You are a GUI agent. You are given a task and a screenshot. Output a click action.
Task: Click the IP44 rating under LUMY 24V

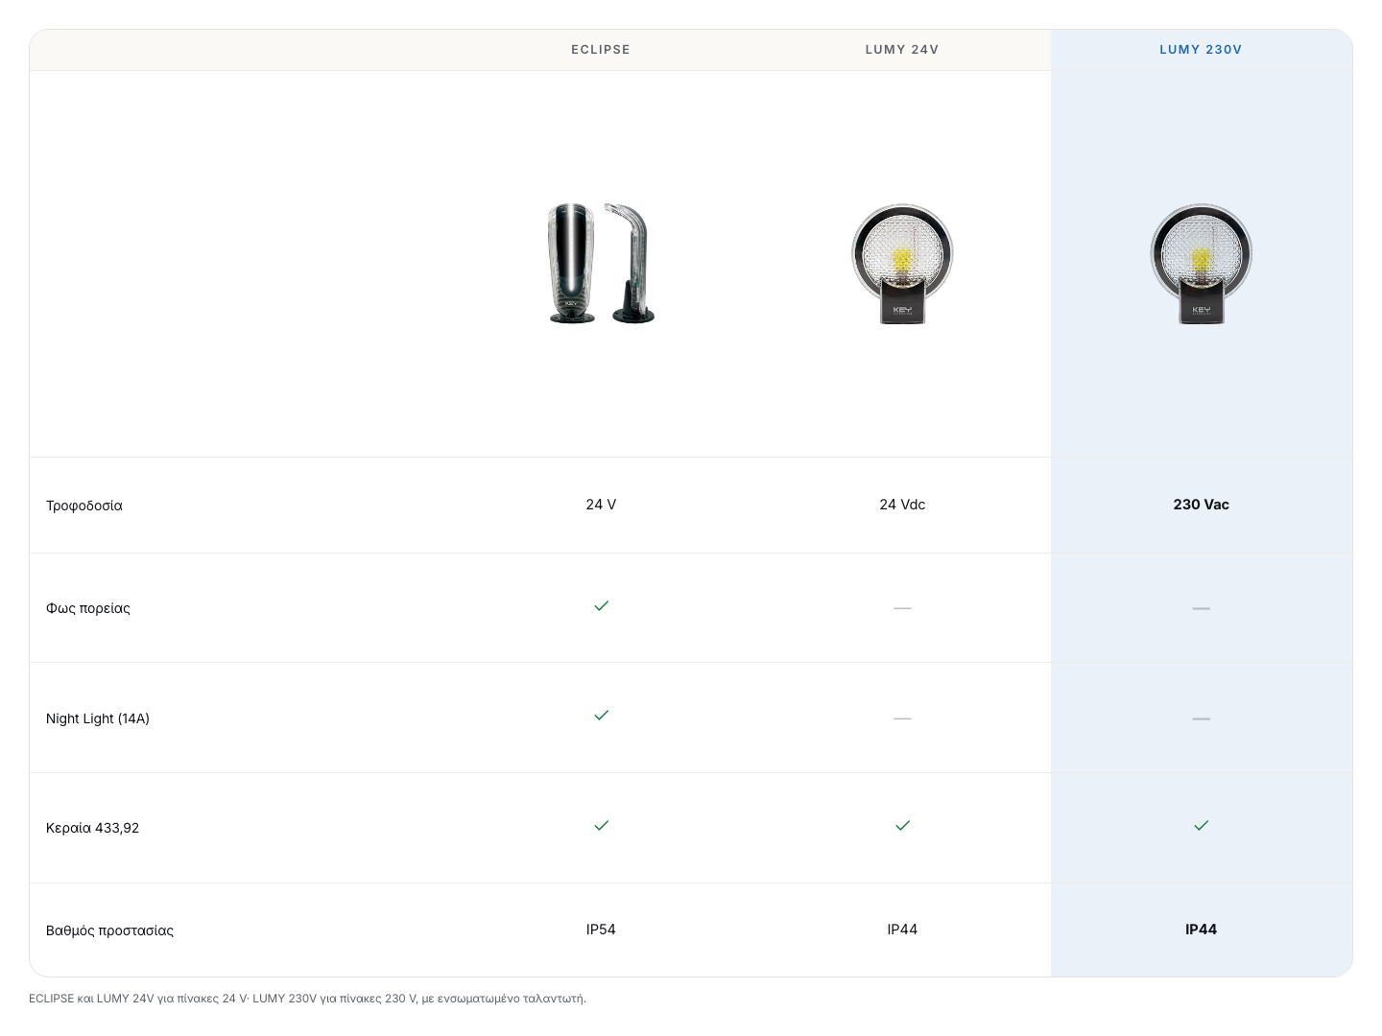tap(902, 930)
